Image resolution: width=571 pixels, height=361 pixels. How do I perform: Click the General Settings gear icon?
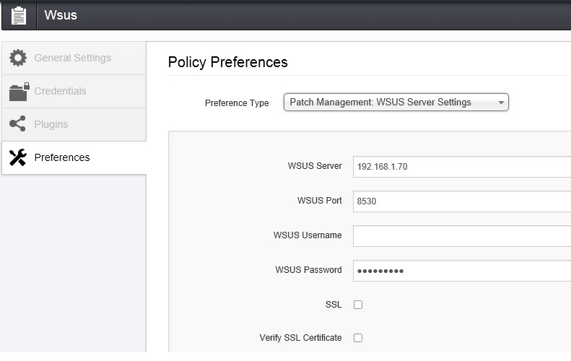[x=18, y=58]
